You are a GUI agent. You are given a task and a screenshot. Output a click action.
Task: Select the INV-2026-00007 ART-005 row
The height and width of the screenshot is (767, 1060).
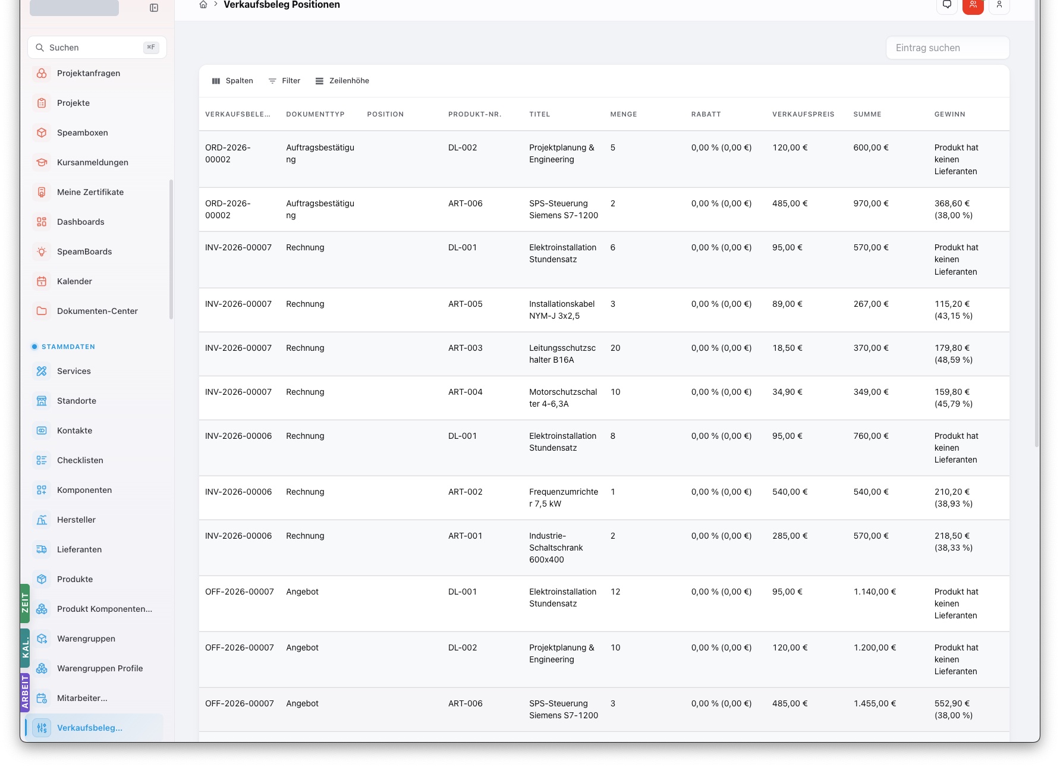coord(604,310)
